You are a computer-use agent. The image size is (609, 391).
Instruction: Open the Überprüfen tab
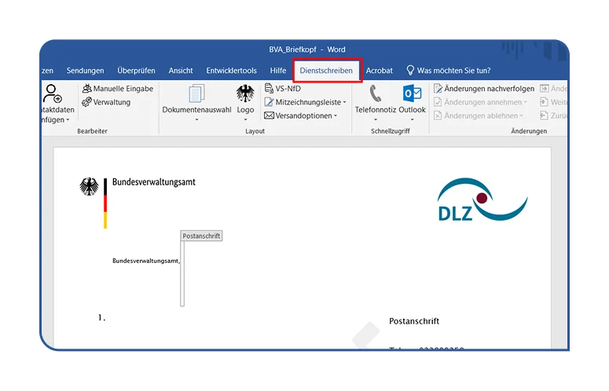136,71
